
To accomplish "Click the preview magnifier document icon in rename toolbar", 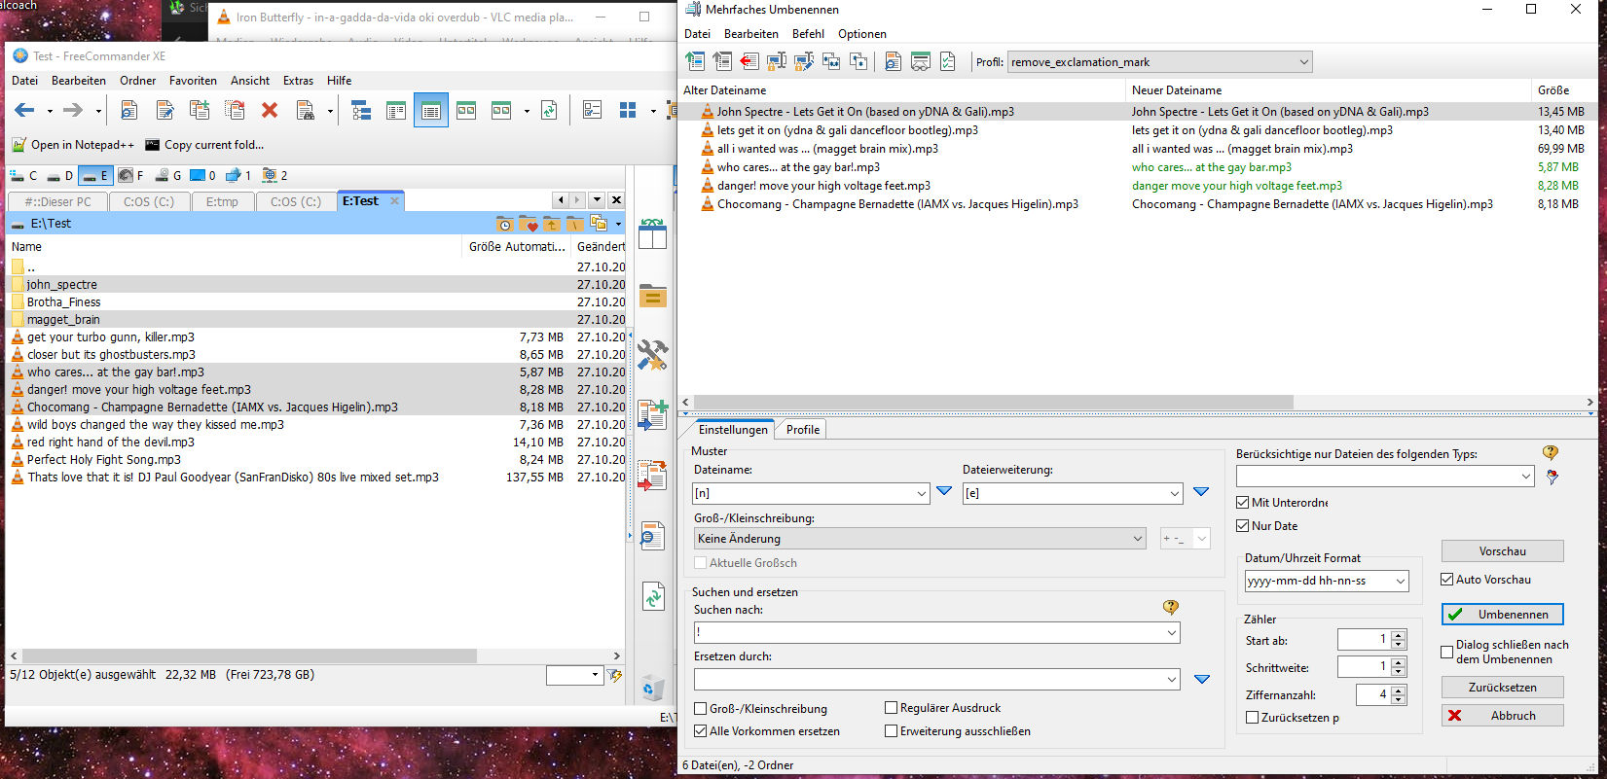I will (893, 61).
